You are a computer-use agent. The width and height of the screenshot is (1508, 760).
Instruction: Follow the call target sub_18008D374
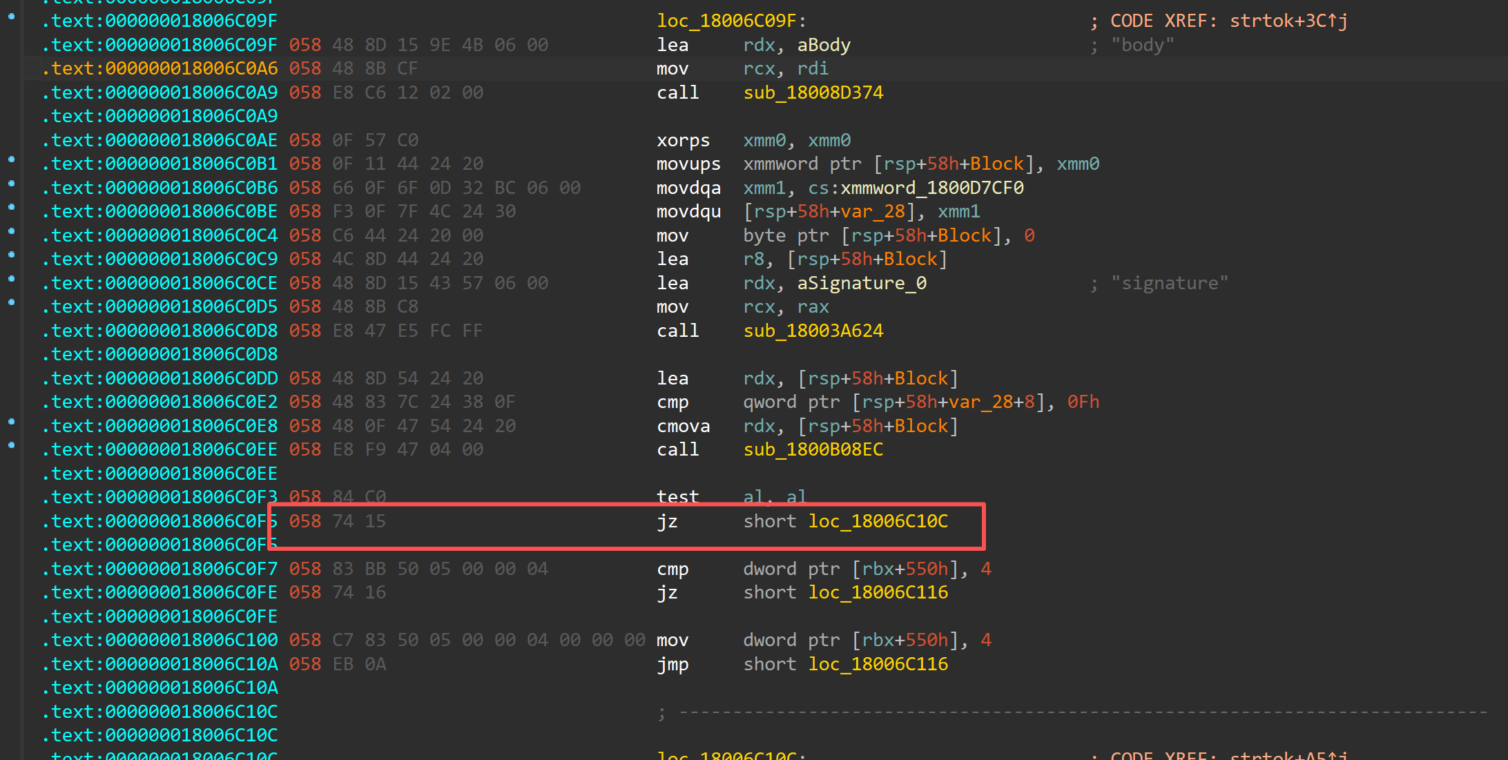(813, 92)
